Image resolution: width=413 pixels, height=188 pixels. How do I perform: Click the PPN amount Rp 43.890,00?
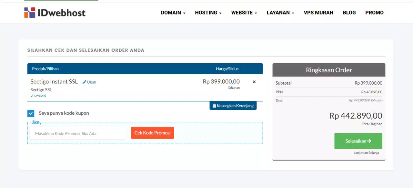tap(372, 92)
